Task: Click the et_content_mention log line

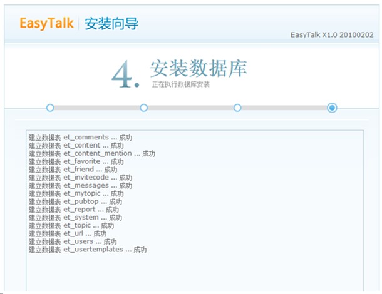Action: (x=92, y=154)
